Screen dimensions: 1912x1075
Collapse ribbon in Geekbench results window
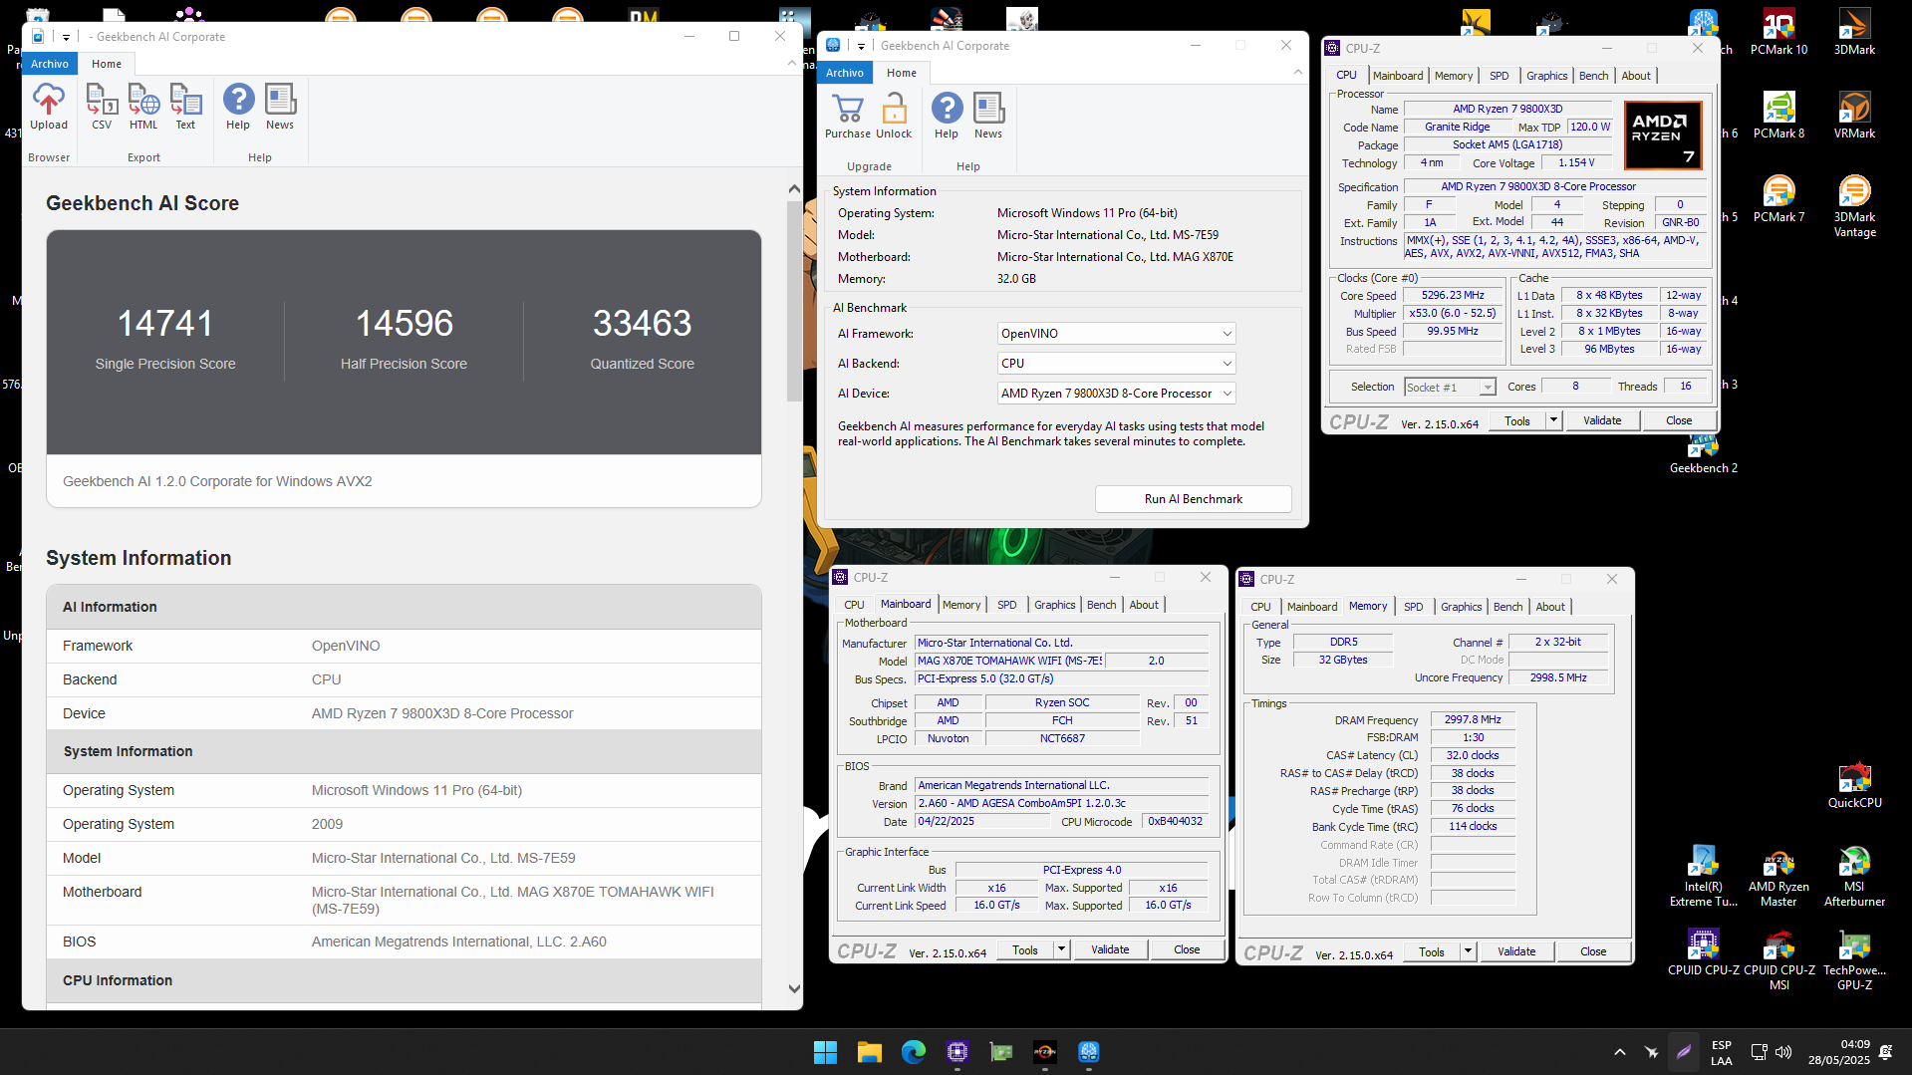pos(792,63)
